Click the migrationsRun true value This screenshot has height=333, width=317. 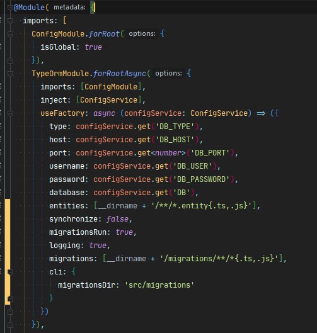click(124, 232)
